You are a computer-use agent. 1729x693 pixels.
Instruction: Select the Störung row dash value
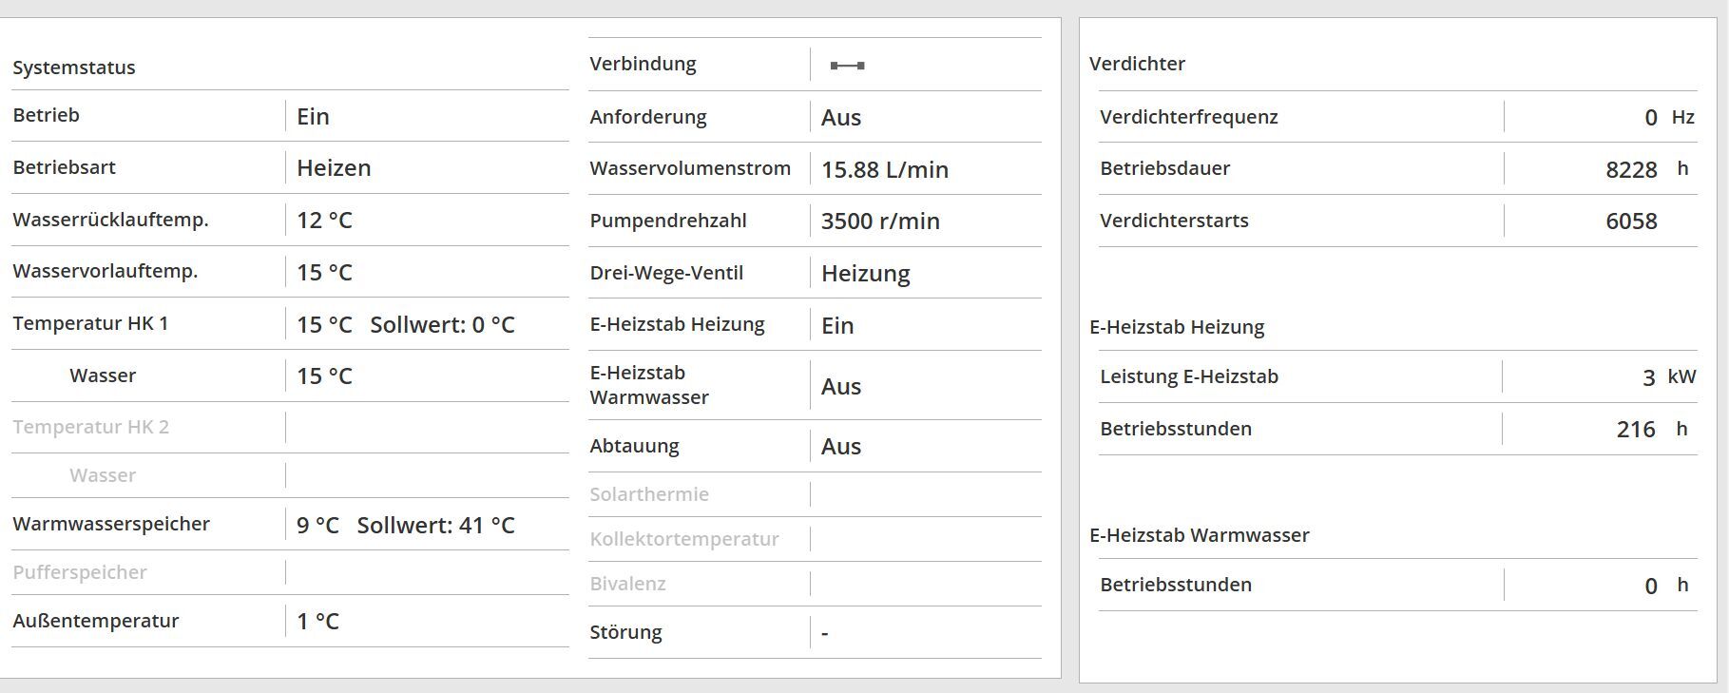(x=825, y=633)
